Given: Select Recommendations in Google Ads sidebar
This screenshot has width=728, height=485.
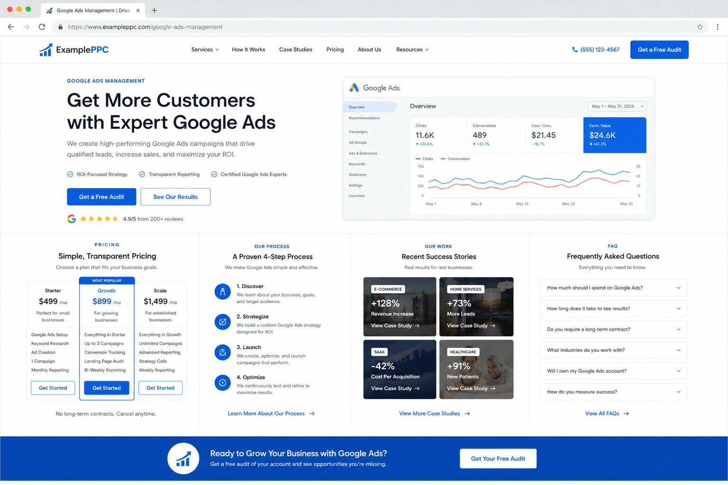Looking at the screenshot, I should point(364,118).
